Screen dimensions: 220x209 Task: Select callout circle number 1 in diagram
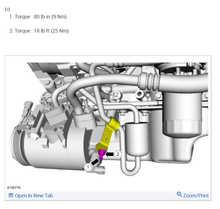tap(88, 167)
